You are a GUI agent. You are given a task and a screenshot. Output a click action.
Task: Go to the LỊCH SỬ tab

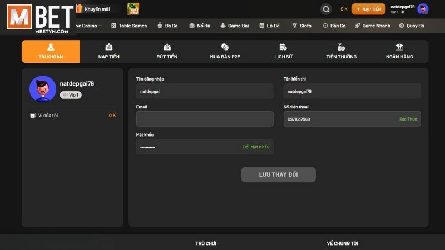point(283,52)
